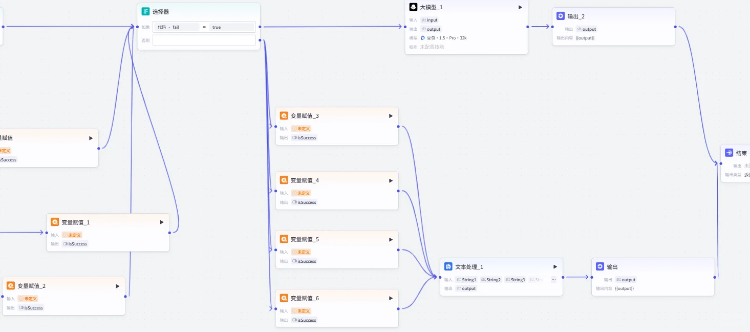Run the 大模型_1 node with play button

coord(520,7)
